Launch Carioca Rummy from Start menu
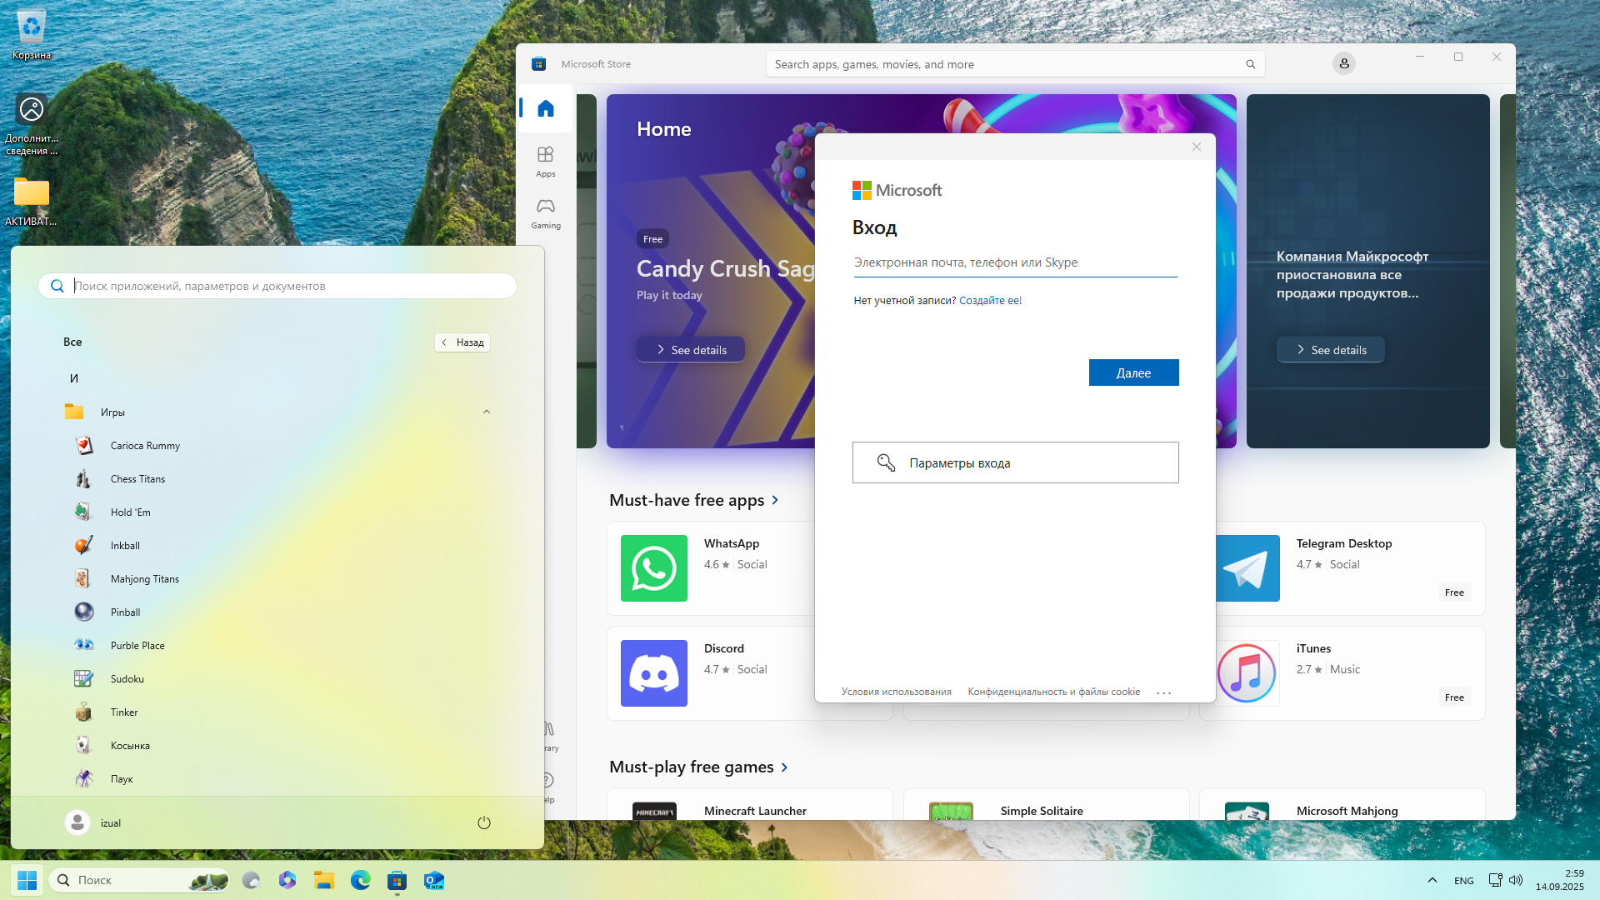The width and height of the screenshot is (1600, 900). pos(277,446)
